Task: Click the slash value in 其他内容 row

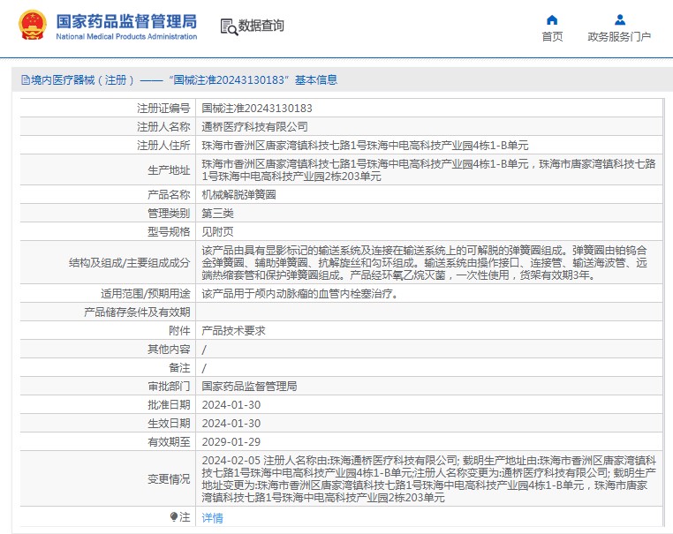Action: pos(204,350)
